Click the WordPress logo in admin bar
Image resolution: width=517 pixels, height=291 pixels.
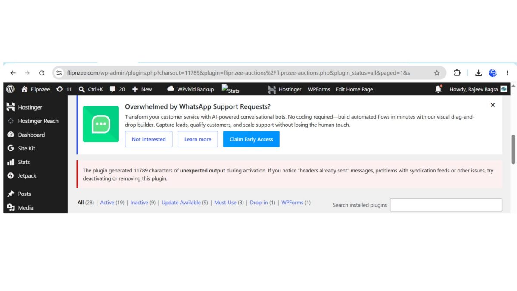click(x=11, y=89)
